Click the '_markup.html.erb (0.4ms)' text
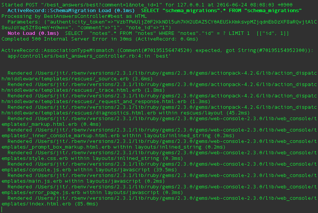The width and height of the screenshot is (318, 213). pyautogui.click(x=66, y=124)
